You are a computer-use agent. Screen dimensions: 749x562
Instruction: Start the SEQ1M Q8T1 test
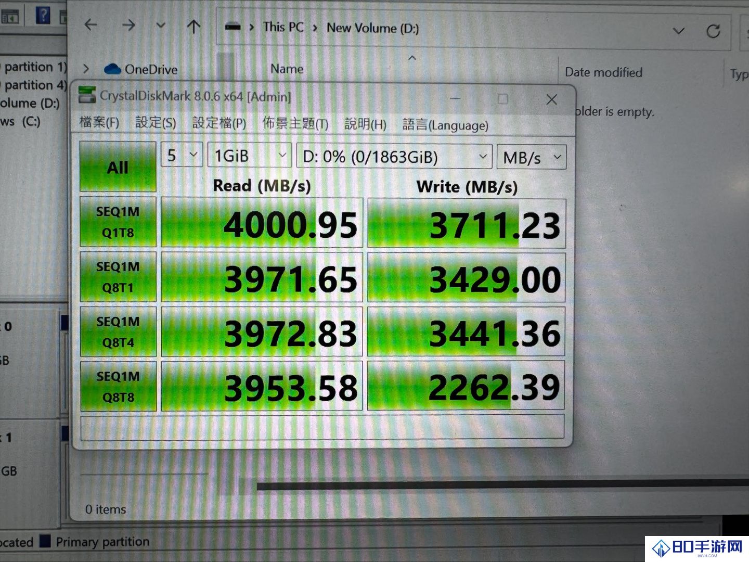118,276
